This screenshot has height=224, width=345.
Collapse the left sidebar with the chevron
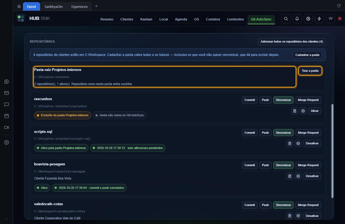tap(7, 219)
